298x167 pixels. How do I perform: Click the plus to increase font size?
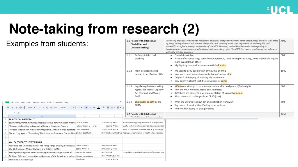[82, 108]
